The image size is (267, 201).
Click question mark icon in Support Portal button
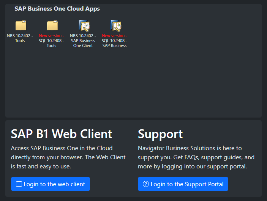(x=146, y=184)
